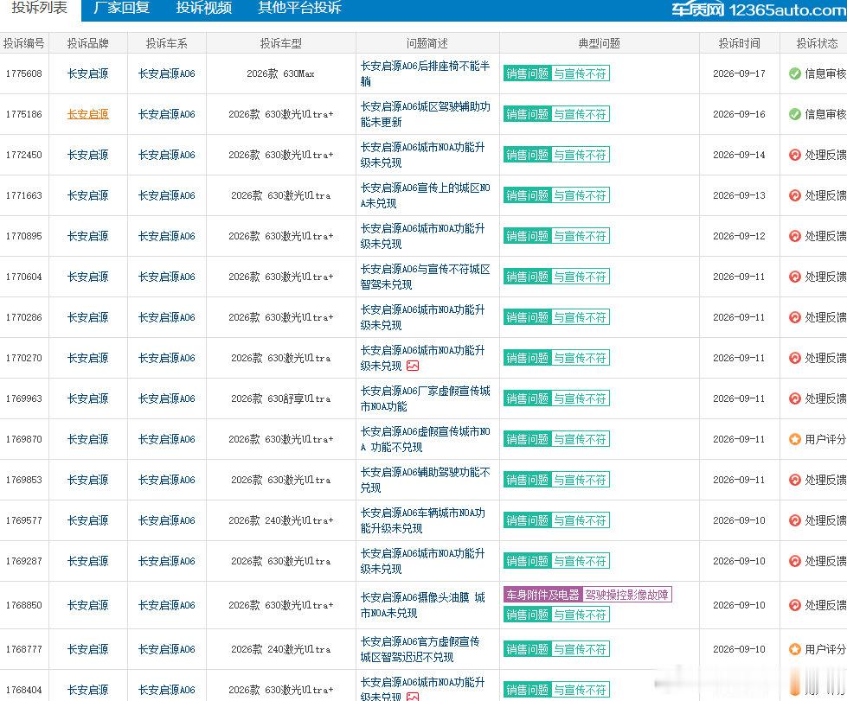
Task: Click red processing status icon for complaint 1770895
Action: (x=794, y=236)
